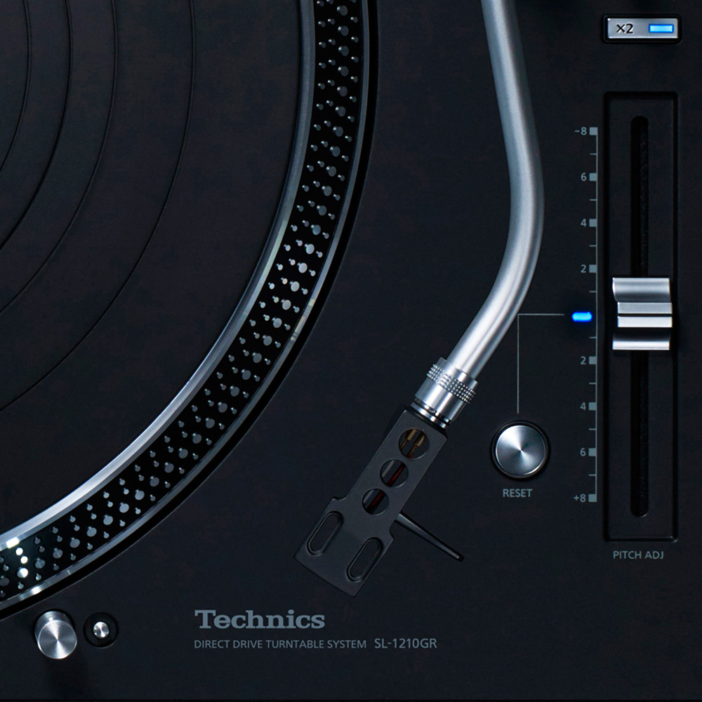Click the small round button beside the silver knob
The width and height of the screenshot is (702, 702).
coord(101,630)
